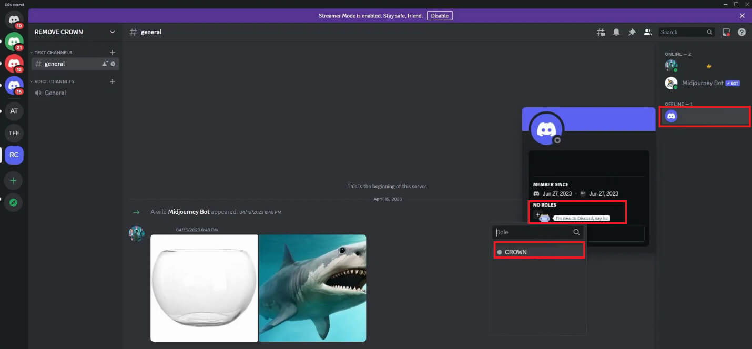Screen dimensions: 752x349
Task: Edit general channel settings gear
Action: [113, 64]
